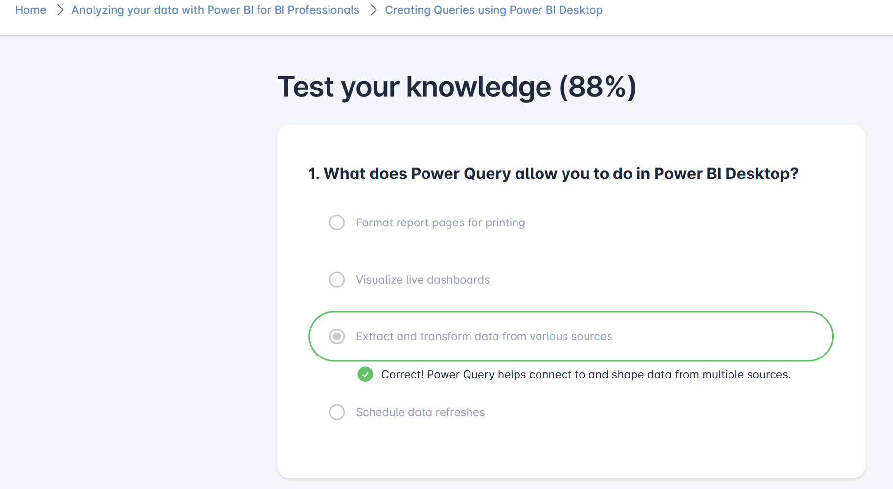Select the Visualize live dashboards radio button
Image resolution: width=893 pixels, height=489 pixels.
click(x=337, y=280)
